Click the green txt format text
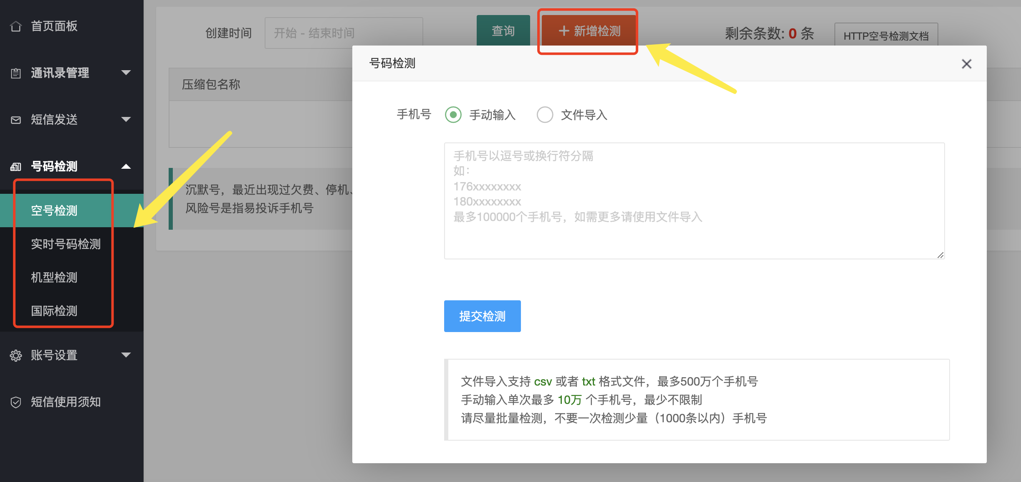This screenshot has width=1021, height=482. pos(589,382)
